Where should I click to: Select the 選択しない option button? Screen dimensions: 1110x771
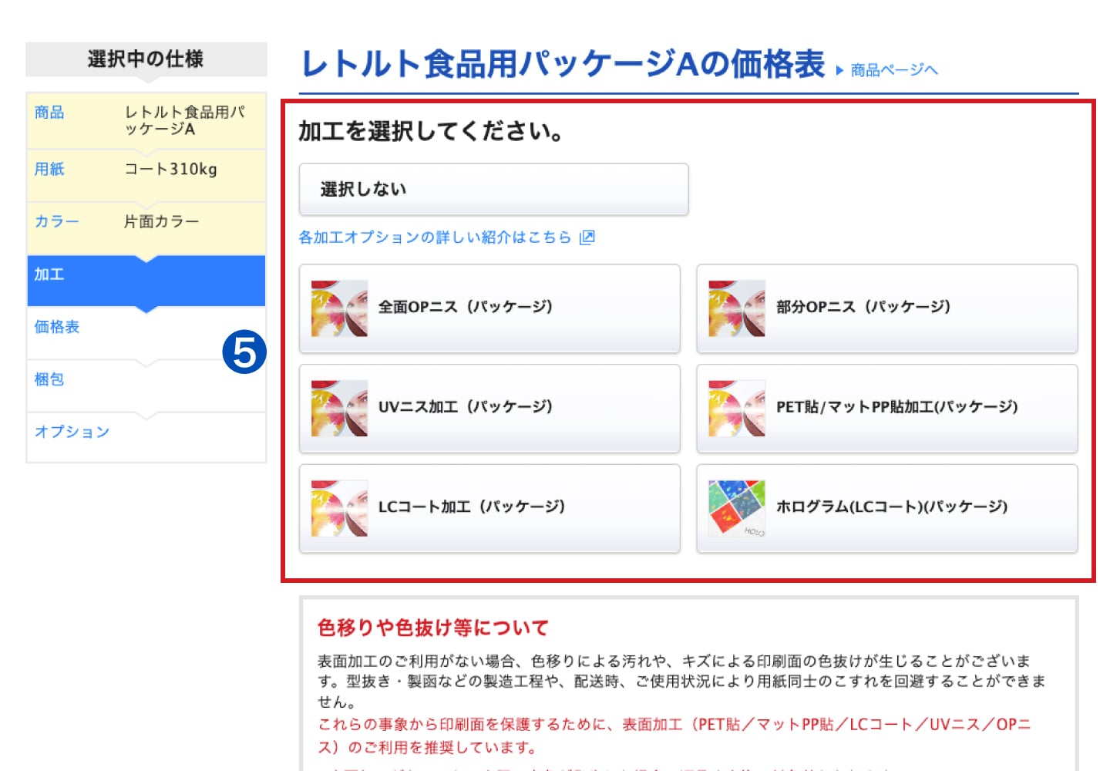pyautogui.click(x=493, y=189)
